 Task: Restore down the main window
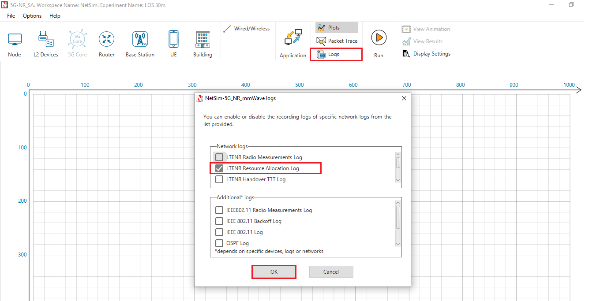(571, 5)
